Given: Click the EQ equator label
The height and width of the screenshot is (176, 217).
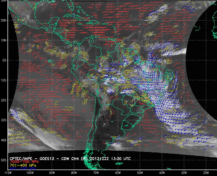Looking at the screenshot, I should coord(4,60).
